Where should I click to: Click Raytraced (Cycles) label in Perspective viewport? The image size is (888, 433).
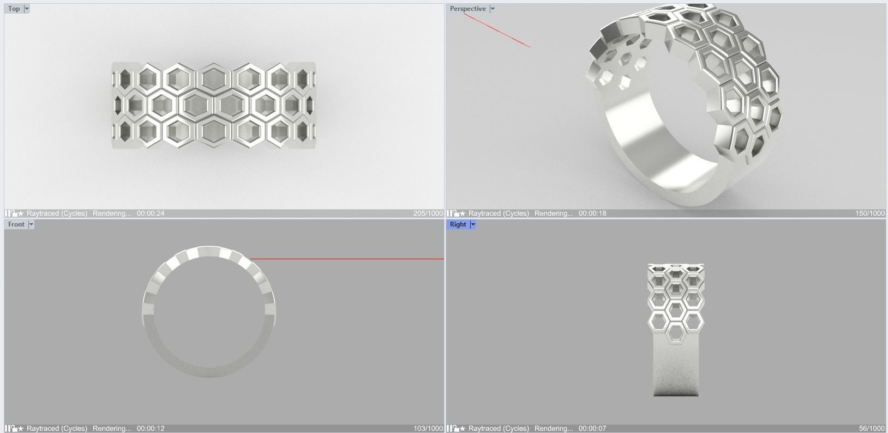pos(499,214)
